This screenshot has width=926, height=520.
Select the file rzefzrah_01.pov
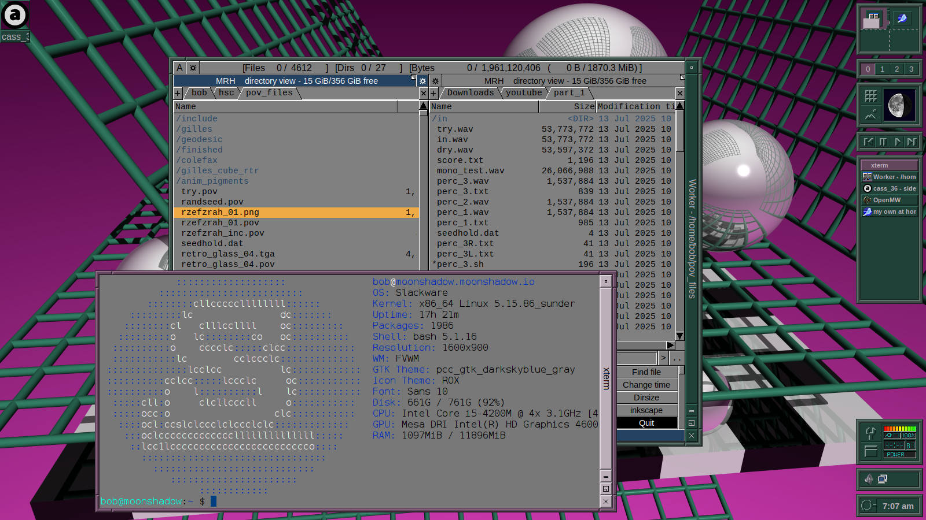click(220, 223)
